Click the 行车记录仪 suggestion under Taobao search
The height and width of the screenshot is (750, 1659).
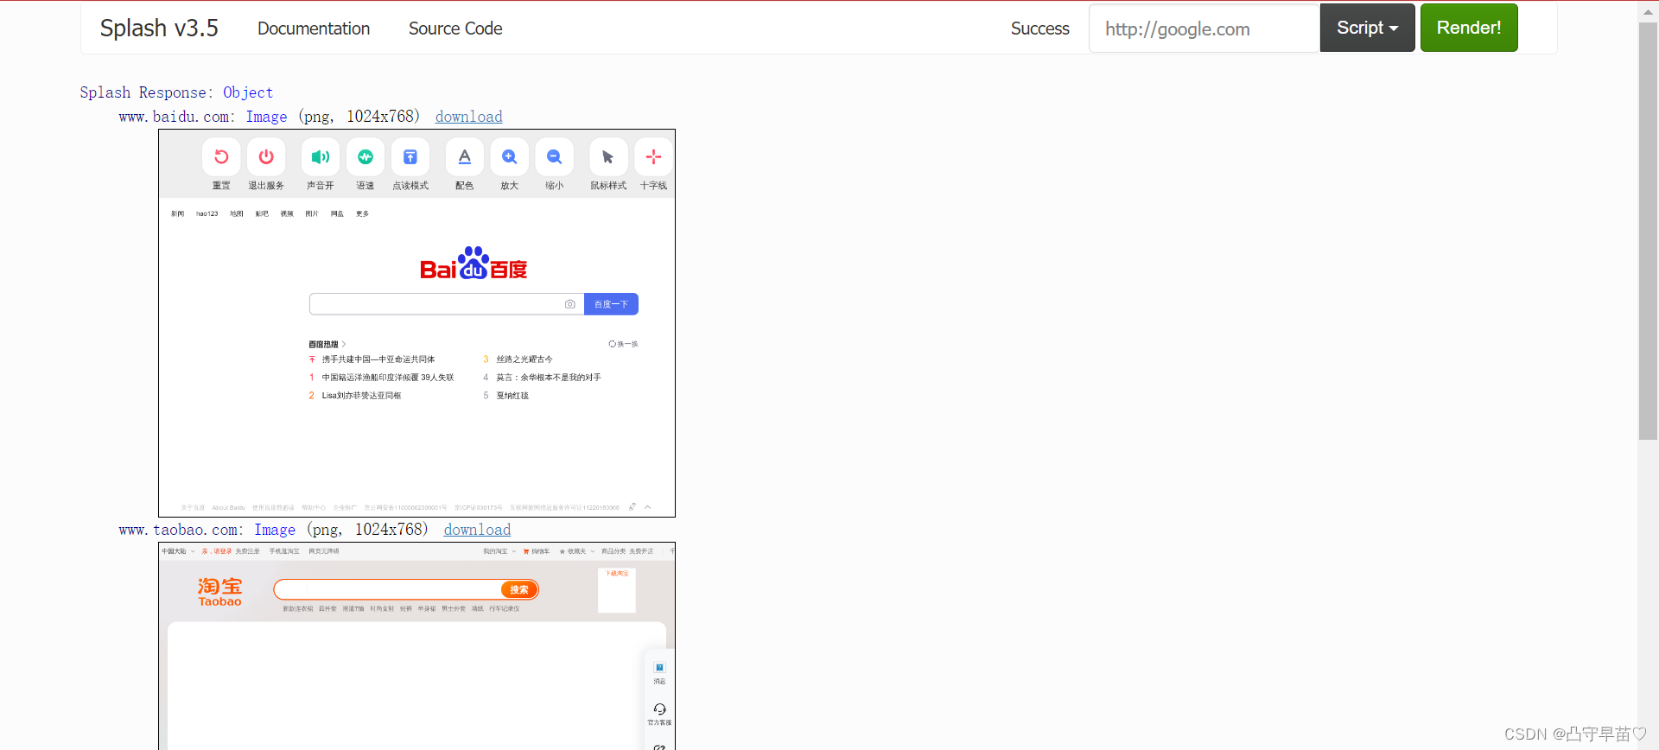click(505, 609)
